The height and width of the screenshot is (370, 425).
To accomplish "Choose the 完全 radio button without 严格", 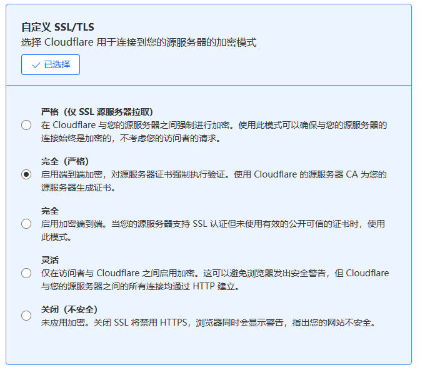I will point(26,224).
